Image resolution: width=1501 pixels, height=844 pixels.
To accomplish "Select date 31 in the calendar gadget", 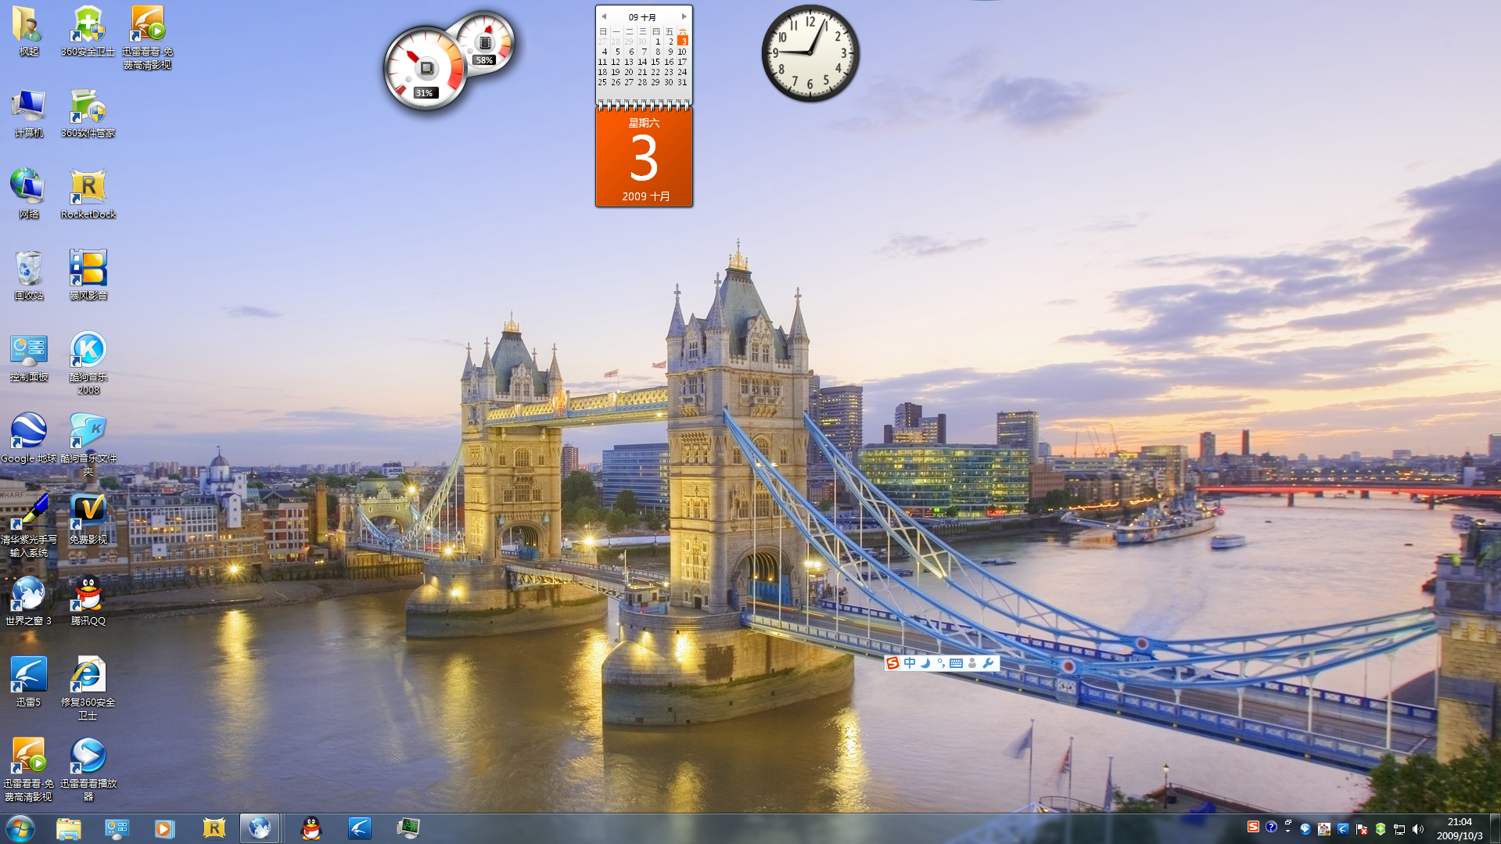I will pyautogui.click(x=682, y=82).
